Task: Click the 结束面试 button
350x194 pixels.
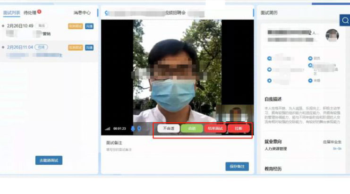Action: click(x=215, y=128)
